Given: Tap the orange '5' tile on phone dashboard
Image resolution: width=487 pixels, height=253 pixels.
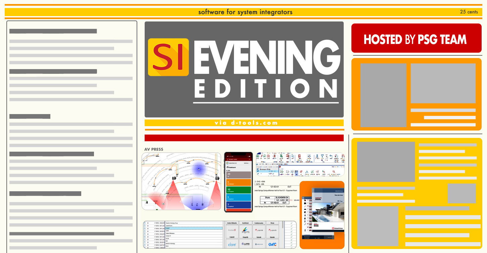Looking at the screenshot, I should pyautogui.click(x=238, y=183).
